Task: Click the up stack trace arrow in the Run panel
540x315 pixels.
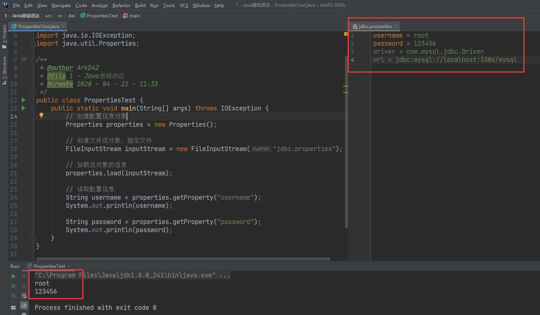Action: click(x=24, y=276)
